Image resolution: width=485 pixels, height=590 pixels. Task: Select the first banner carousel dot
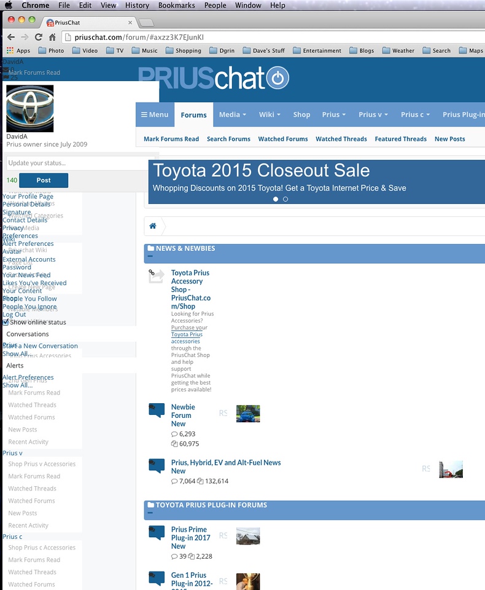(x=276, y=199)
